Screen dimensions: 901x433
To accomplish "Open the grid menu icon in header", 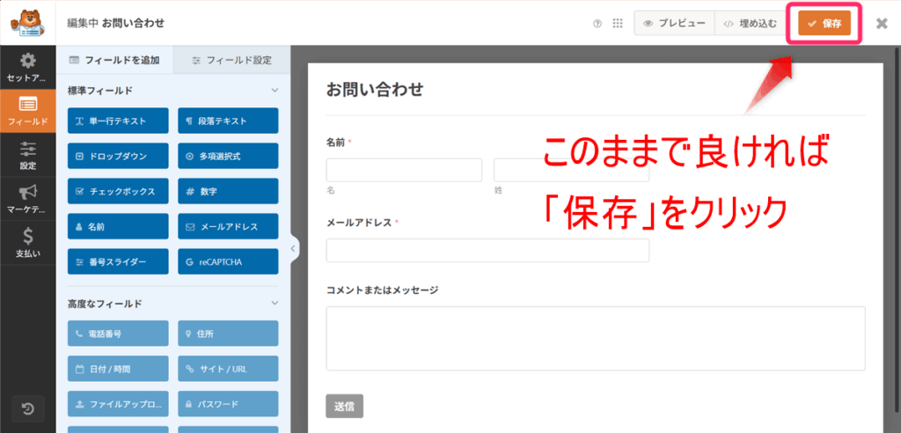I will point(618,24).
